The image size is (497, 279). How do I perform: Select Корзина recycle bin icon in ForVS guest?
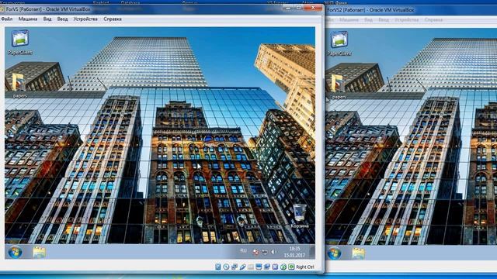300,216
